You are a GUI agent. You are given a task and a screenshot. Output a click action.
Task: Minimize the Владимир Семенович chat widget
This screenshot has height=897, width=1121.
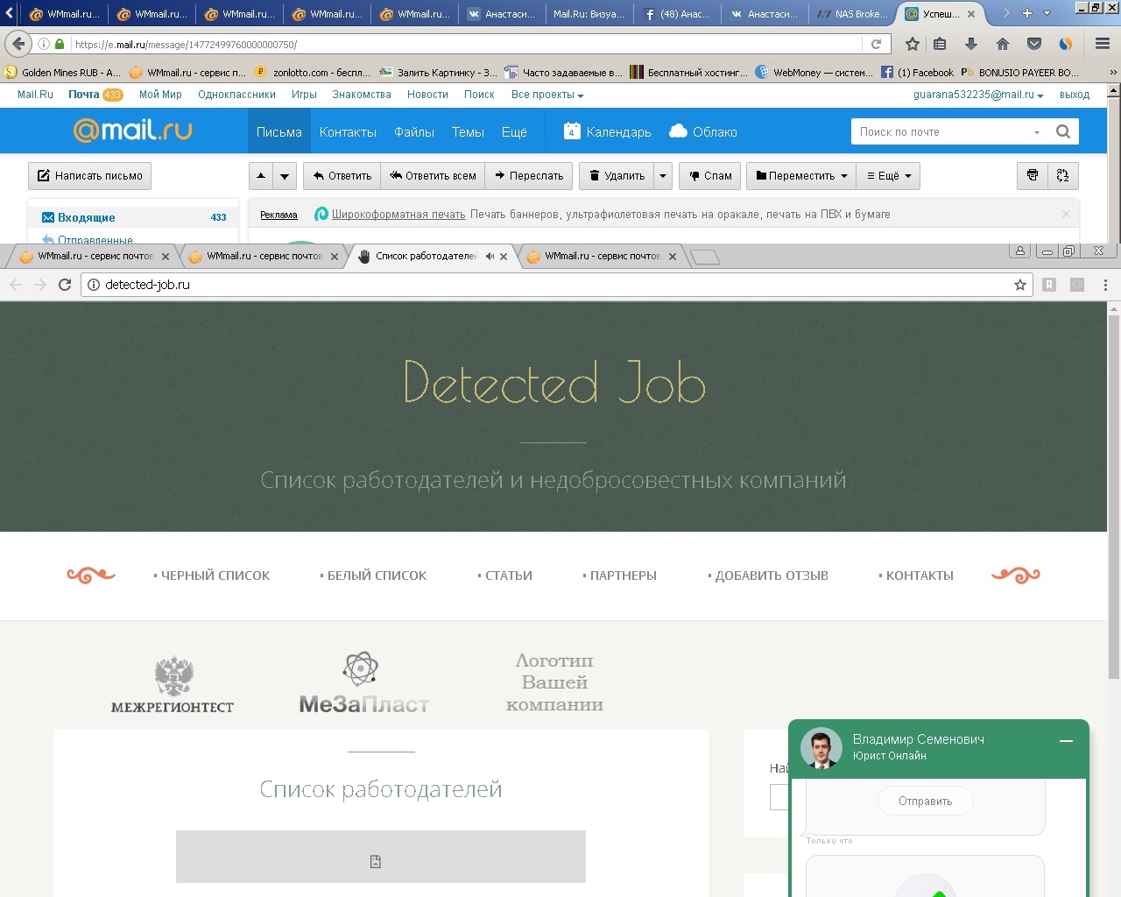tap(1066, 741)
